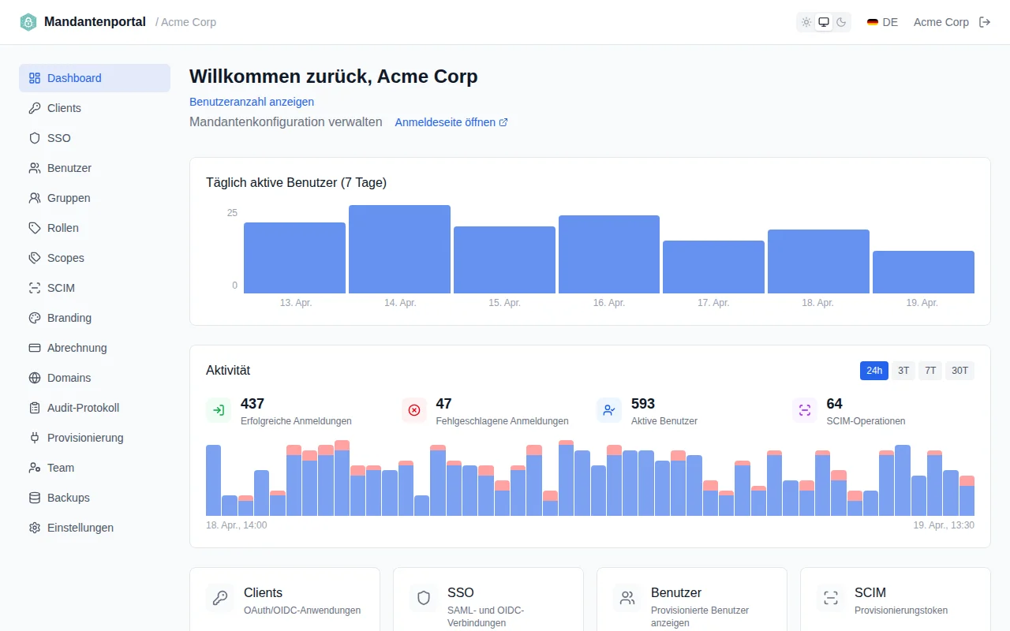Click the Benutzer people icon in sidebar
The width and height of the screenshot is (1010, 631).
(35, 168)
